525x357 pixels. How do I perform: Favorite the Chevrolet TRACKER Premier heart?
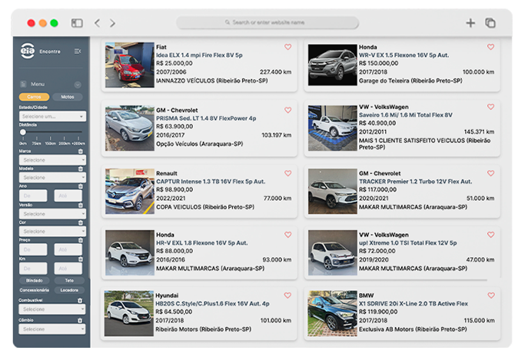[491, 173]
